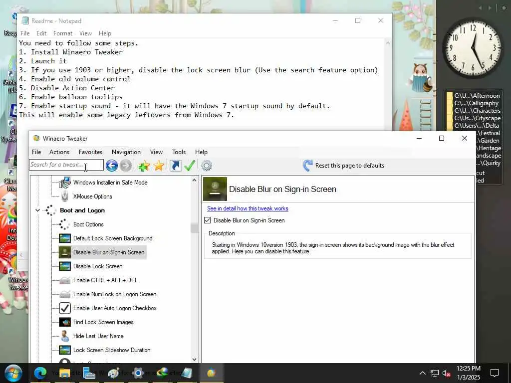Click the Disable Lock Screen tree icon
The width and height of the screenshot is (511, 383).
(x=65, y=266)
